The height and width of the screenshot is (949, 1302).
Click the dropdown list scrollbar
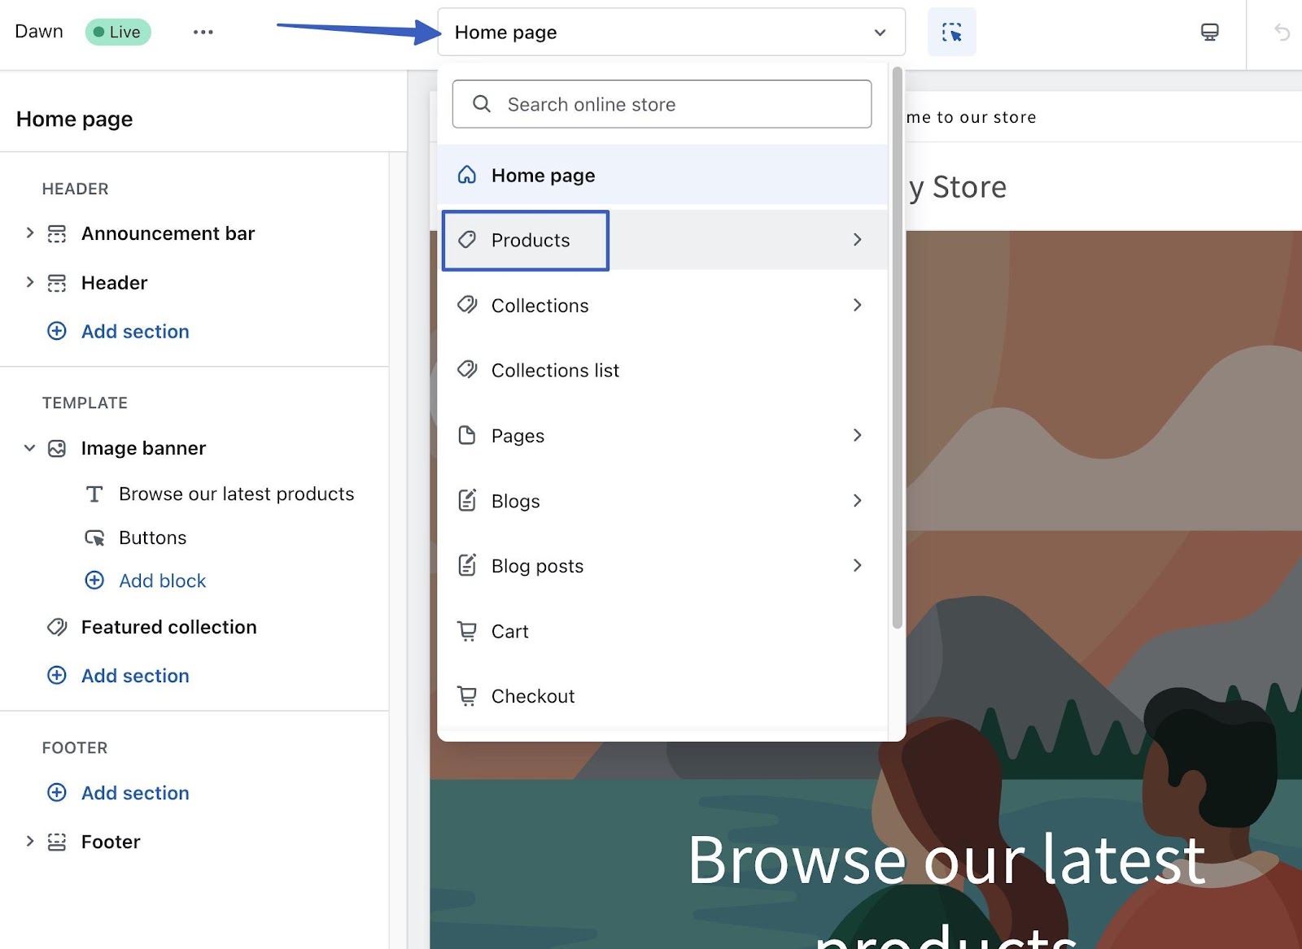point(897,350)
